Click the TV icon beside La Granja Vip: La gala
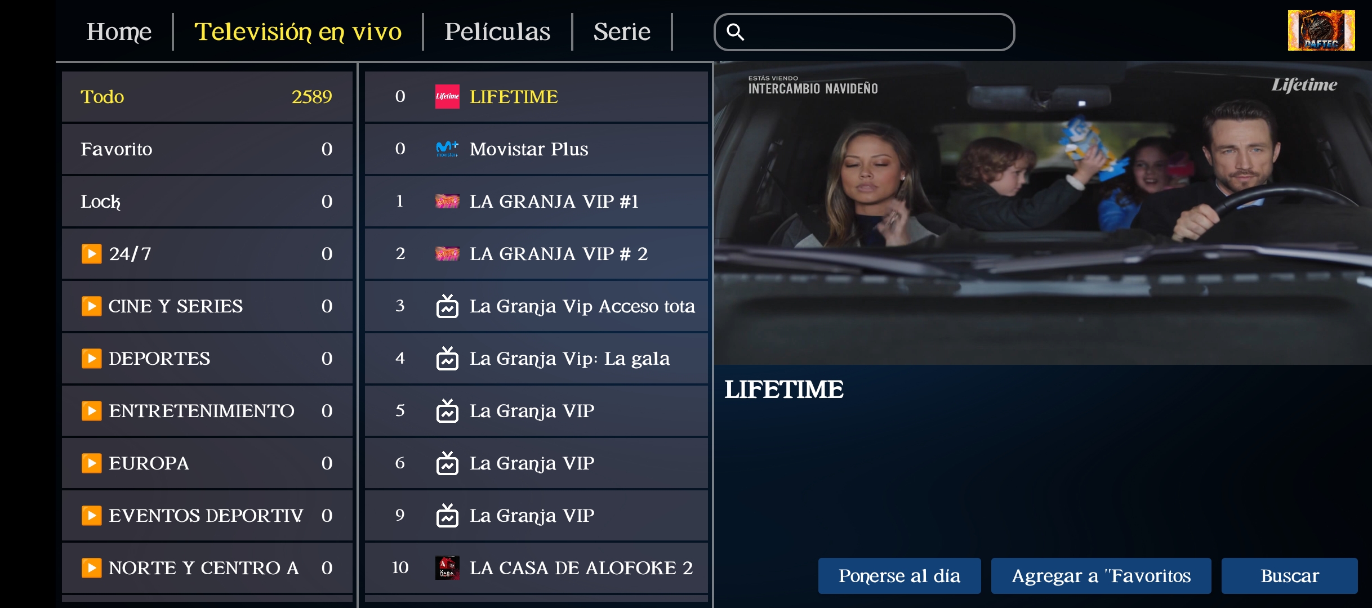The width and height of the screenshot is (1372, 608). (x=447, y=359)
